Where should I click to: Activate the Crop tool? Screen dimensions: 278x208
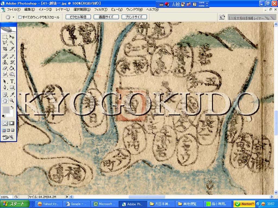(5, 49)
